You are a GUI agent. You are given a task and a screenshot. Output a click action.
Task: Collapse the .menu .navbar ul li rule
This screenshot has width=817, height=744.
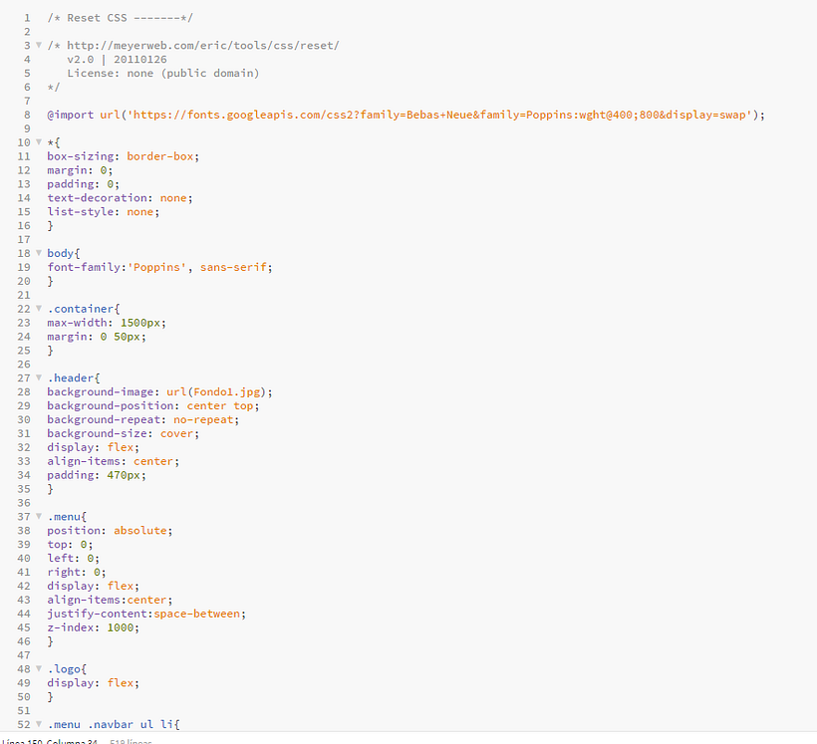click(x=38, y=724)
